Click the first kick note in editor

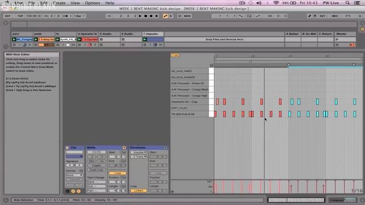click(x=216, y=114)
